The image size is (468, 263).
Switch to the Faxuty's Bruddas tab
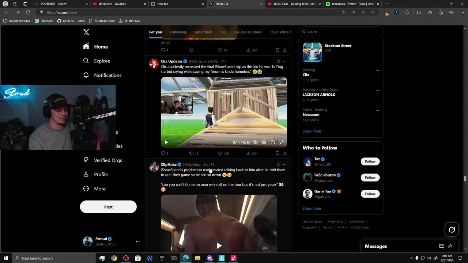point(248,32)
